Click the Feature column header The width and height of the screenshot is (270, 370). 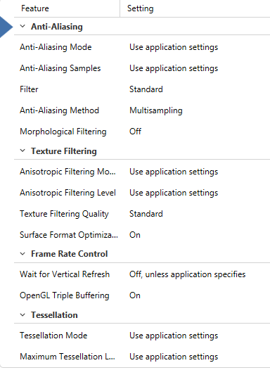click(x=67, y=8)
